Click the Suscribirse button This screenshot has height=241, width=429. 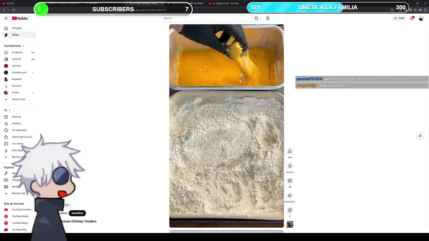(x=77, y=213)
